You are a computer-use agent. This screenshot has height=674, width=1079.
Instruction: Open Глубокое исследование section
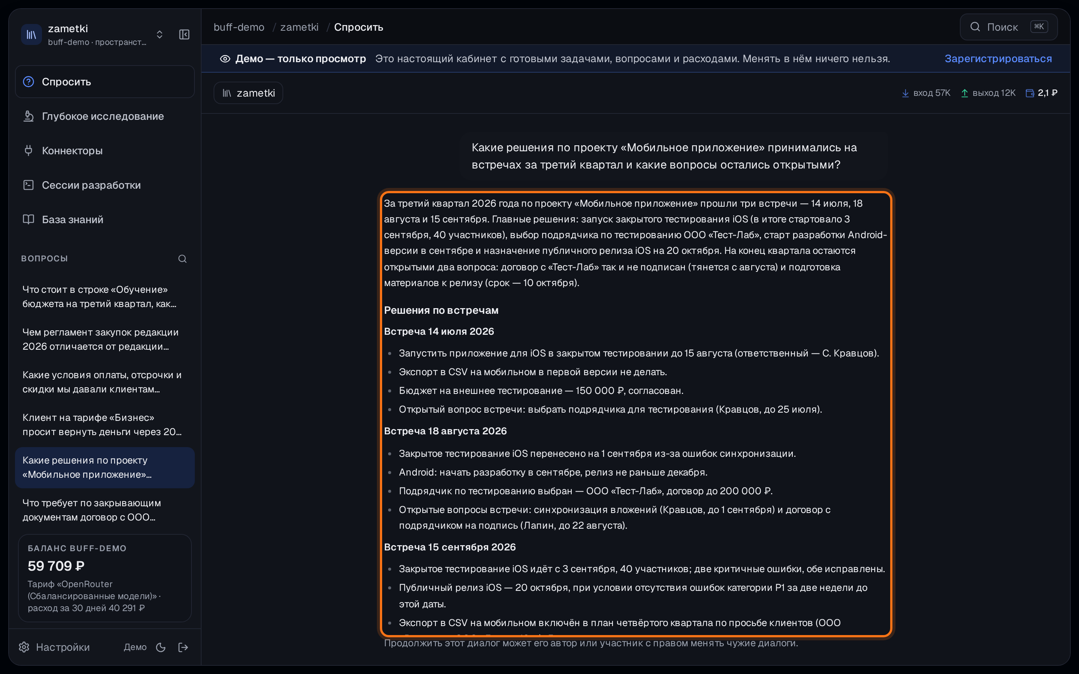[105, 116]
